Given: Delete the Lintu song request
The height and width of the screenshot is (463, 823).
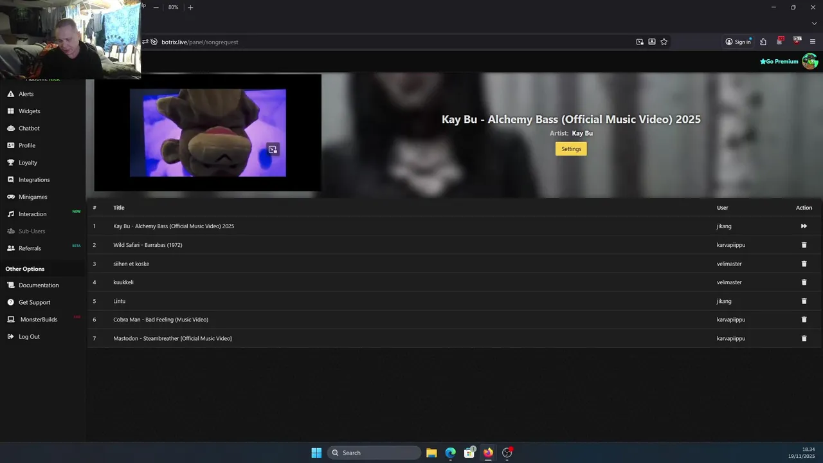Looking at the screenshot, I should (804, 301).
